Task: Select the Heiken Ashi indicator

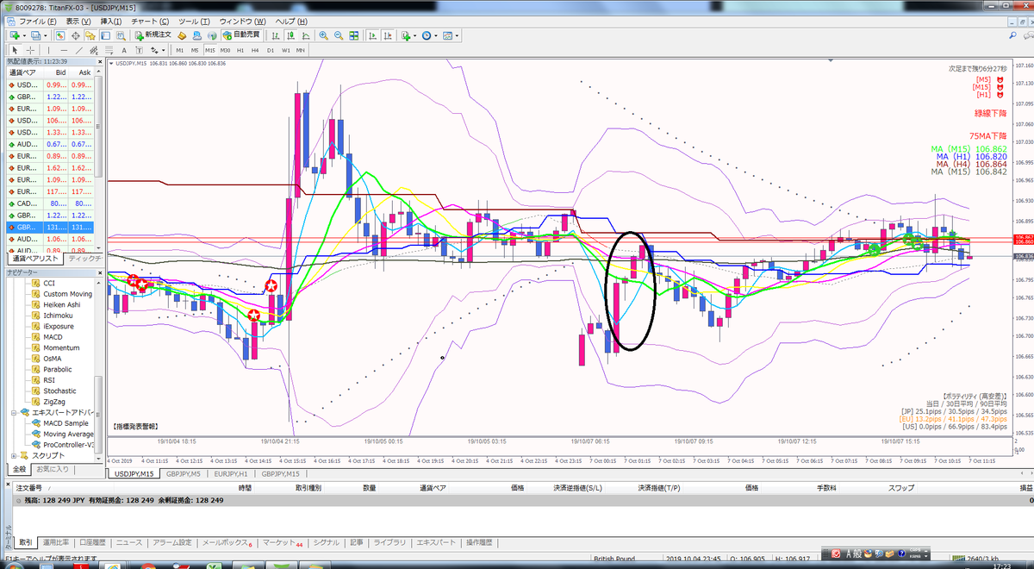Action: pyautogui.click(x=61, y=304)
